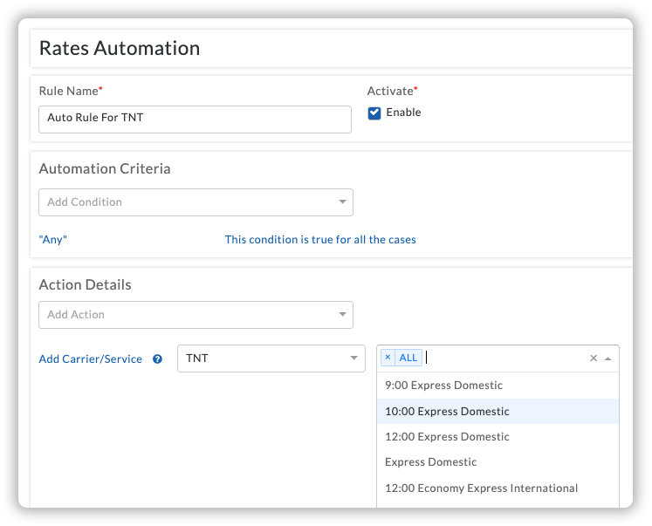Open the Add Condition dropdown
This screenshot has width=652, height=526.
(196, 202)
